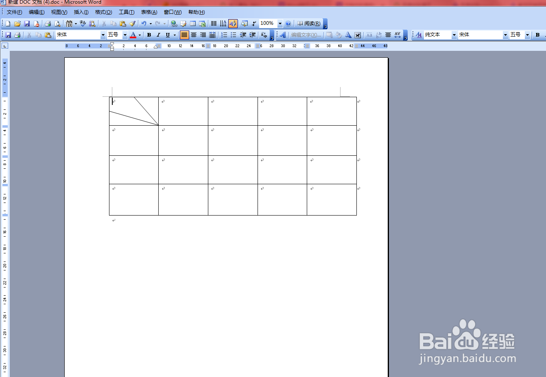This screenshot has height=377, width=546.
Task: Open the 100% zoom dropdown
Action: [280, 24]
